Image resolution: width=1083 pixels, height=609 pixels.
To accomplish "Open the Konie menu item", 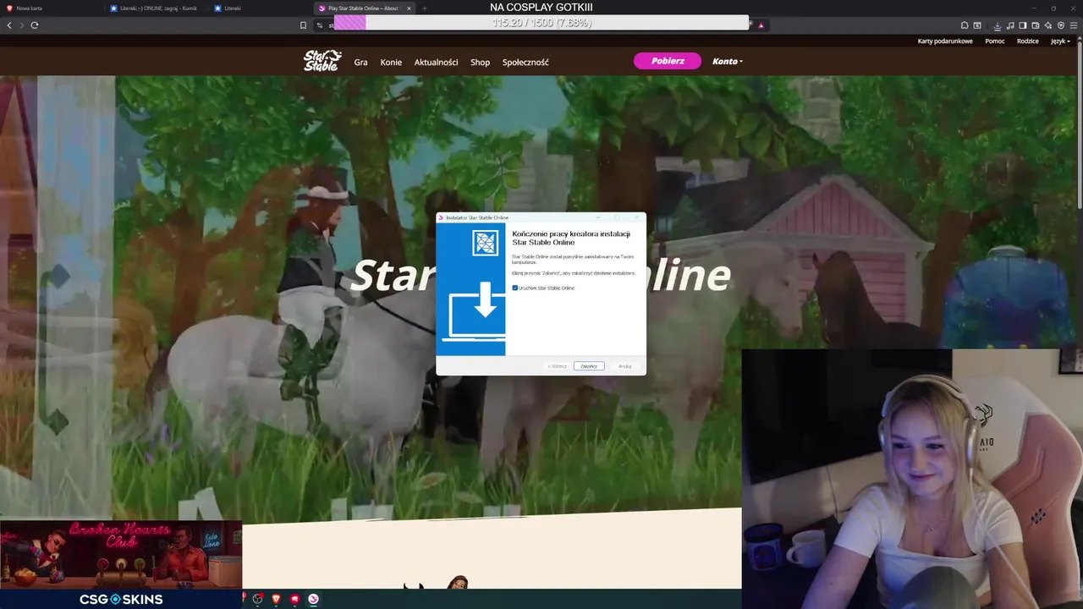I will click(391, 62).
